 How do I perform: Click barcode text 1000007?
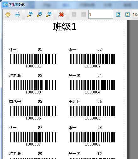click(33, 144)
